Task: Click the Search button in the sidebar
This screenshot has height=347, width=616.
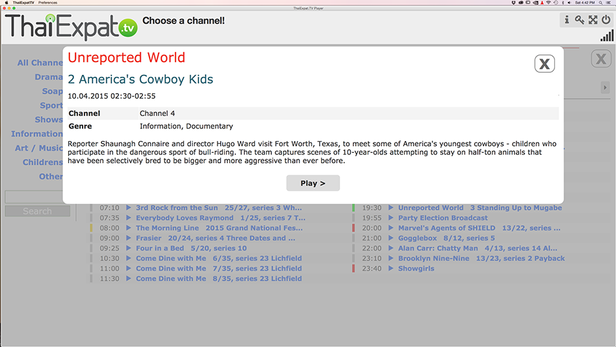Action: click(x=37, y=211)
